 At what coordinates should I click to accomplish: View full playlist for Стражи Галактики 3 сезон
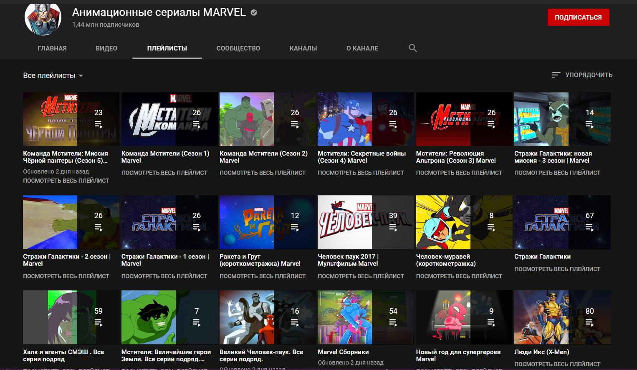pyautogui.click(x=557, y=173)
